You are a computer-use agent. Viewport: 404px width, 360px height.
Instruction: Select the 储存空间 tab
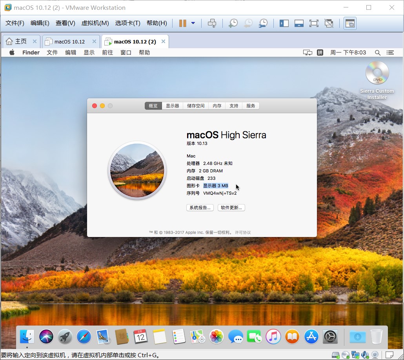tap(196, 106)
